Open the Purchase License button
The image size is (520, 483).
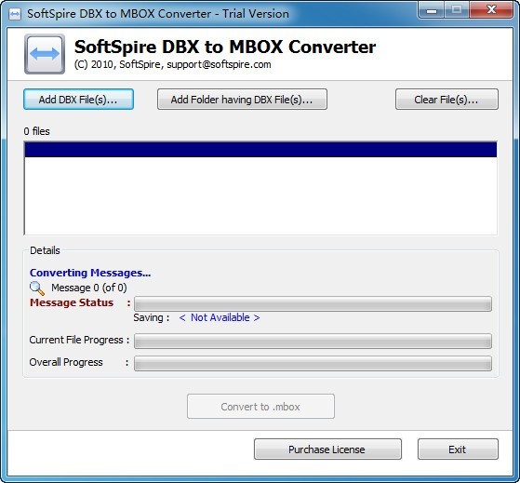327,449
